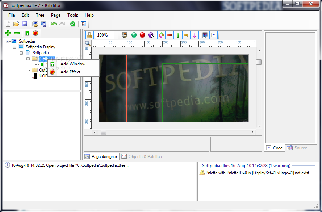
Task: Click the canvas vertical scrollbar thumb
Action: (259, 62)
